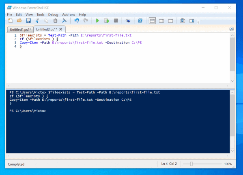
Task: Toggle Show Script Pane Right layout
Action: point(161,21)
